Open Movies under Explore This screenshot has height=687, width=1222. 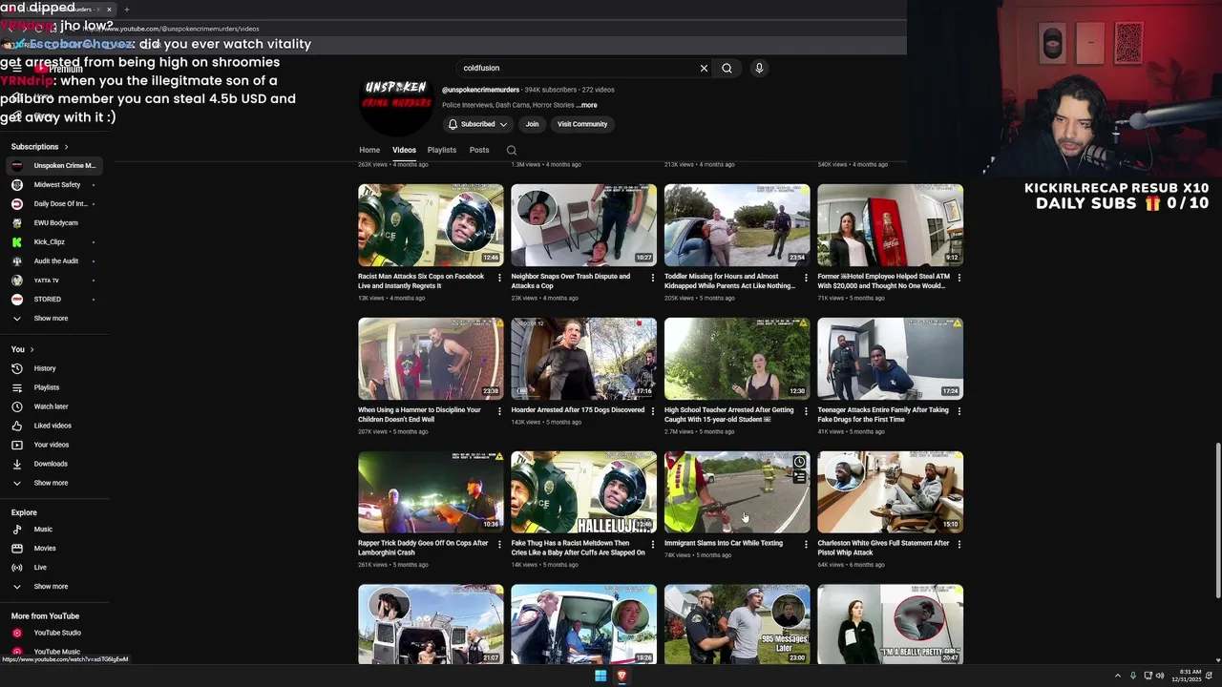tap(54, 549)
